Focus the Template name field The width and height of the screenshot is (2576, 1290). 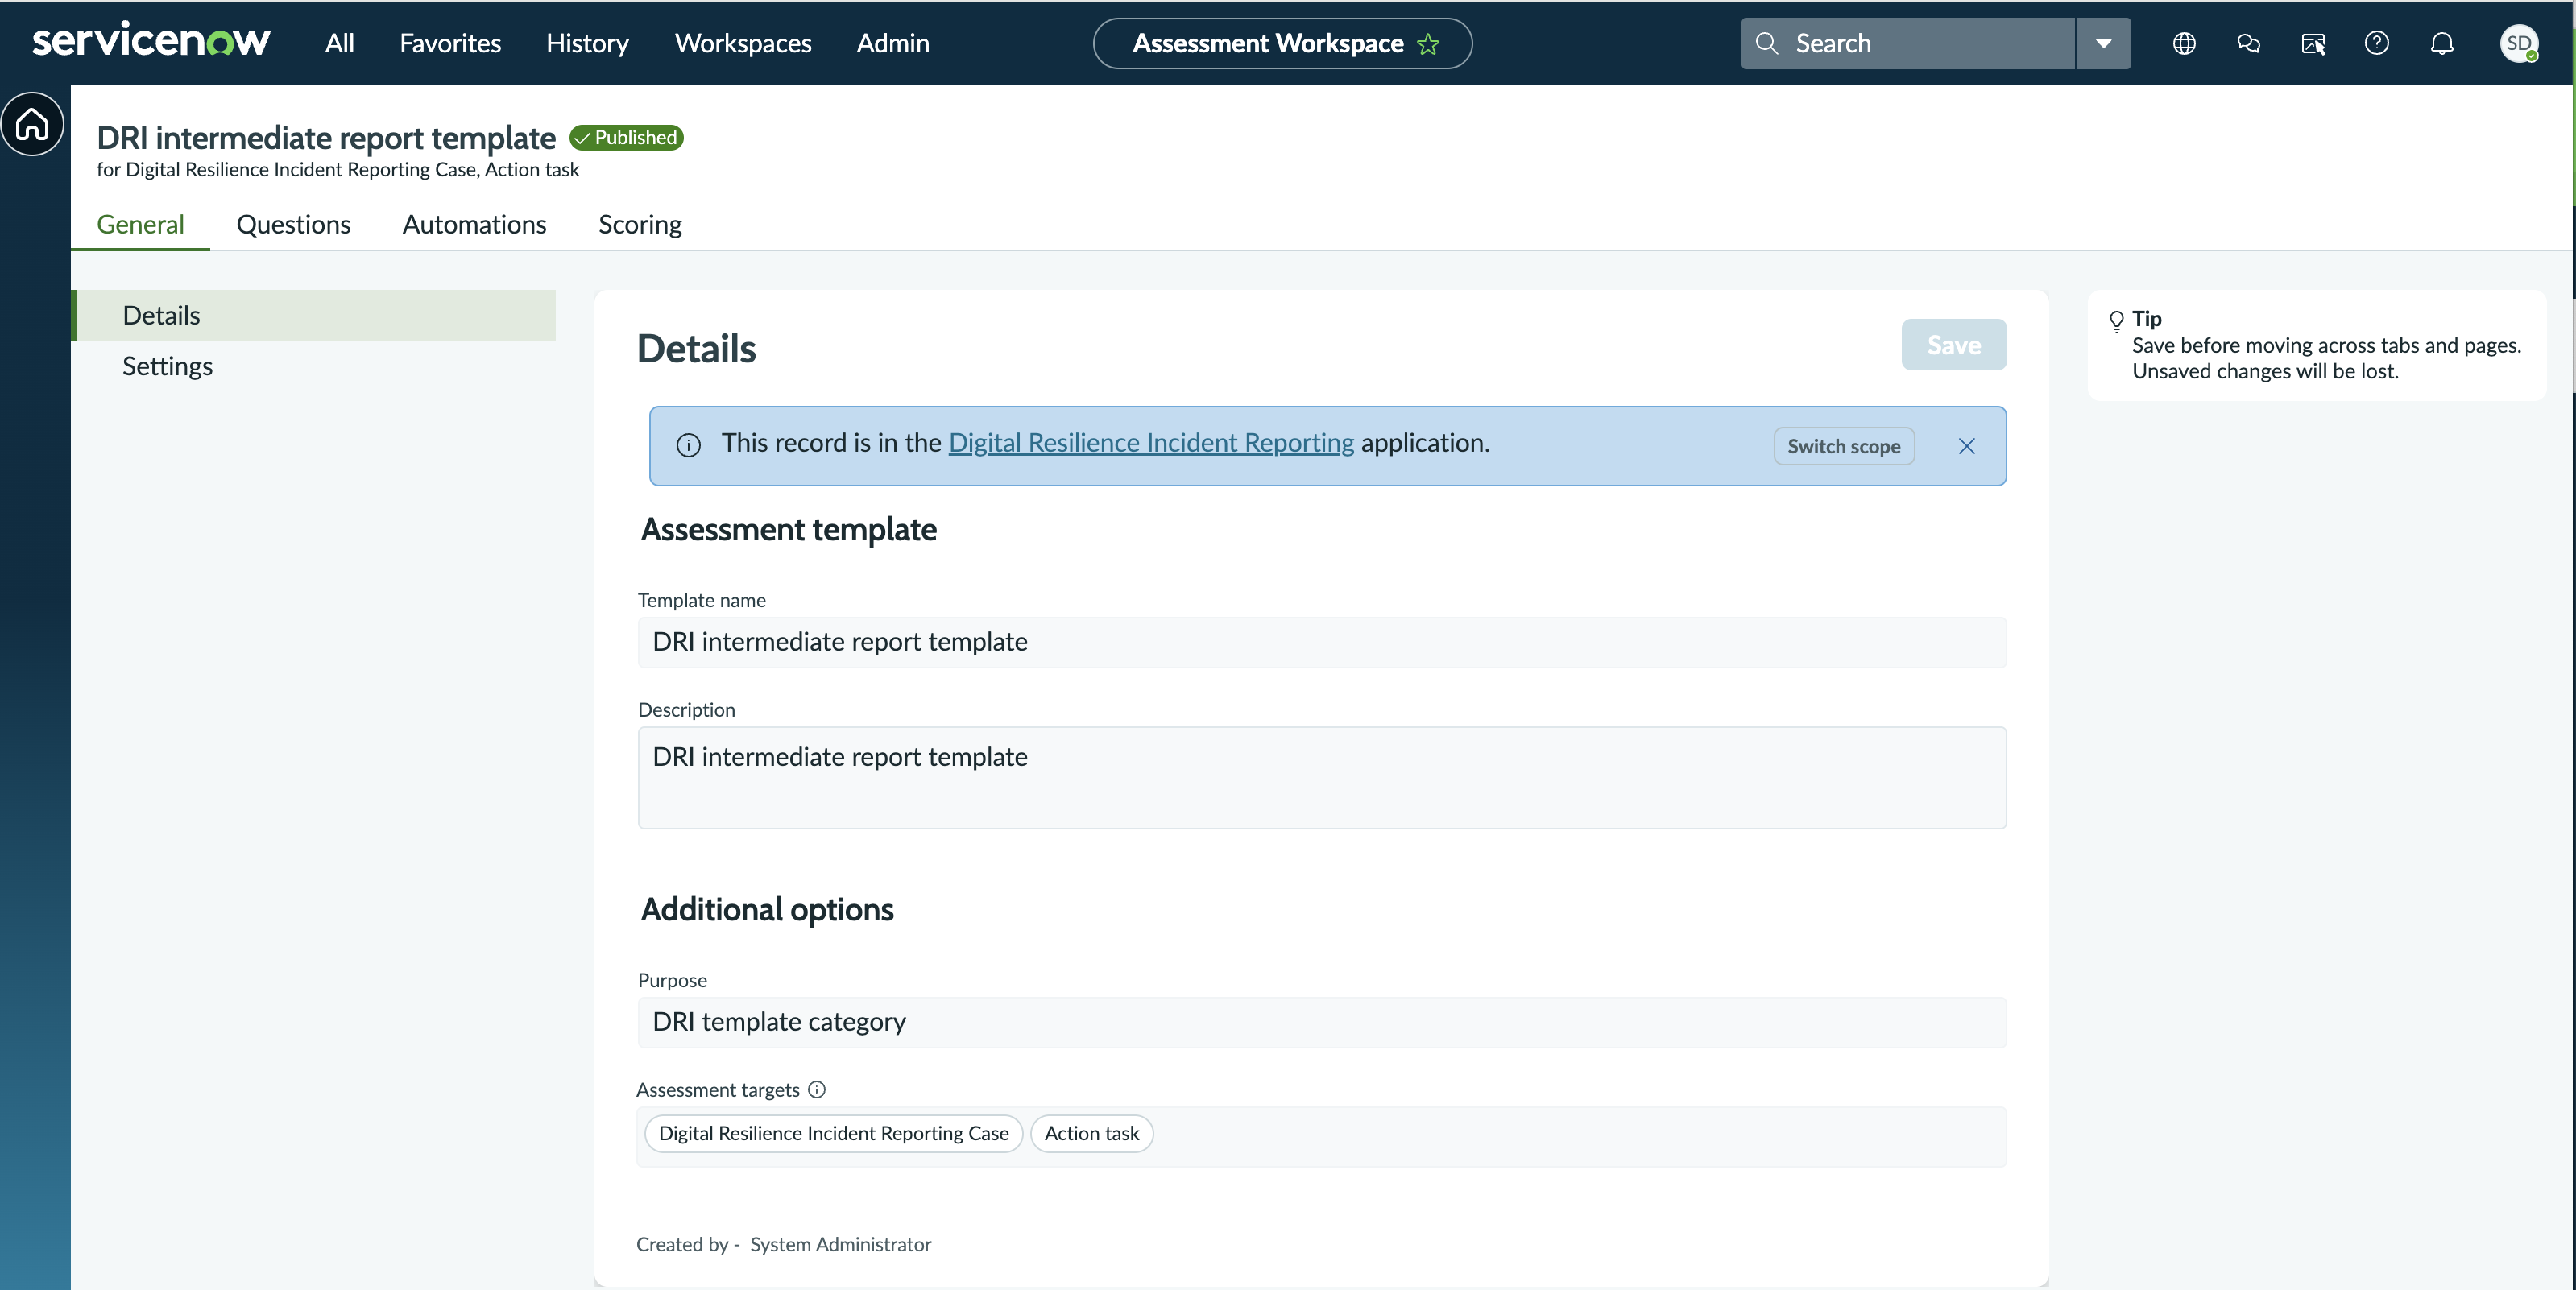click(1322, 642)
